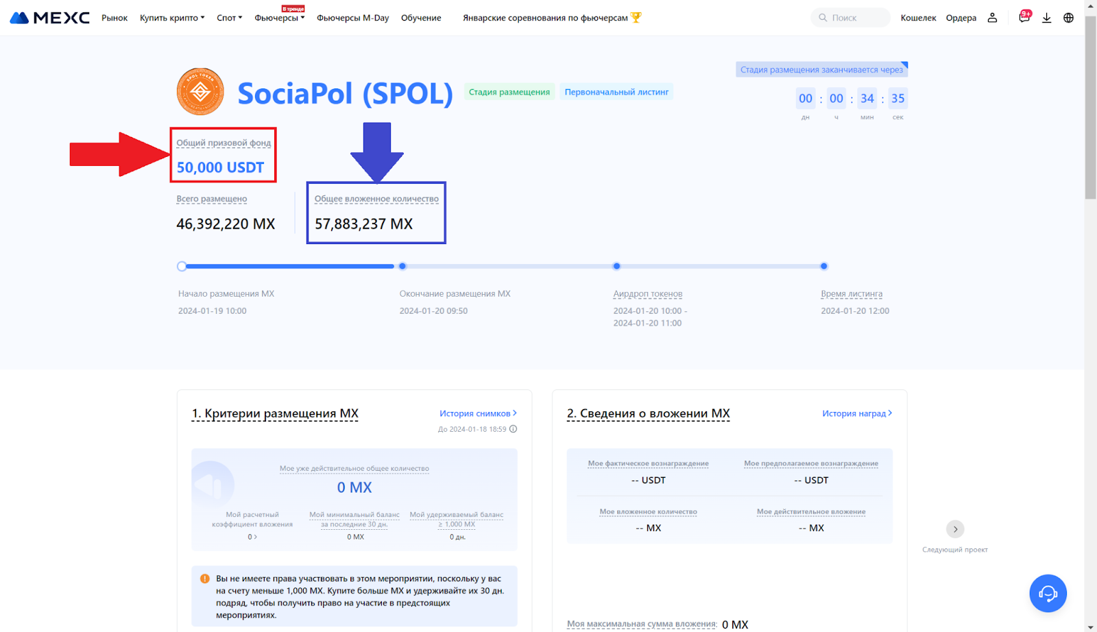This screenshot has height=632, width=1097.
Task: Click trophy icon for January futures competition
Action: [x=636, y=17]
